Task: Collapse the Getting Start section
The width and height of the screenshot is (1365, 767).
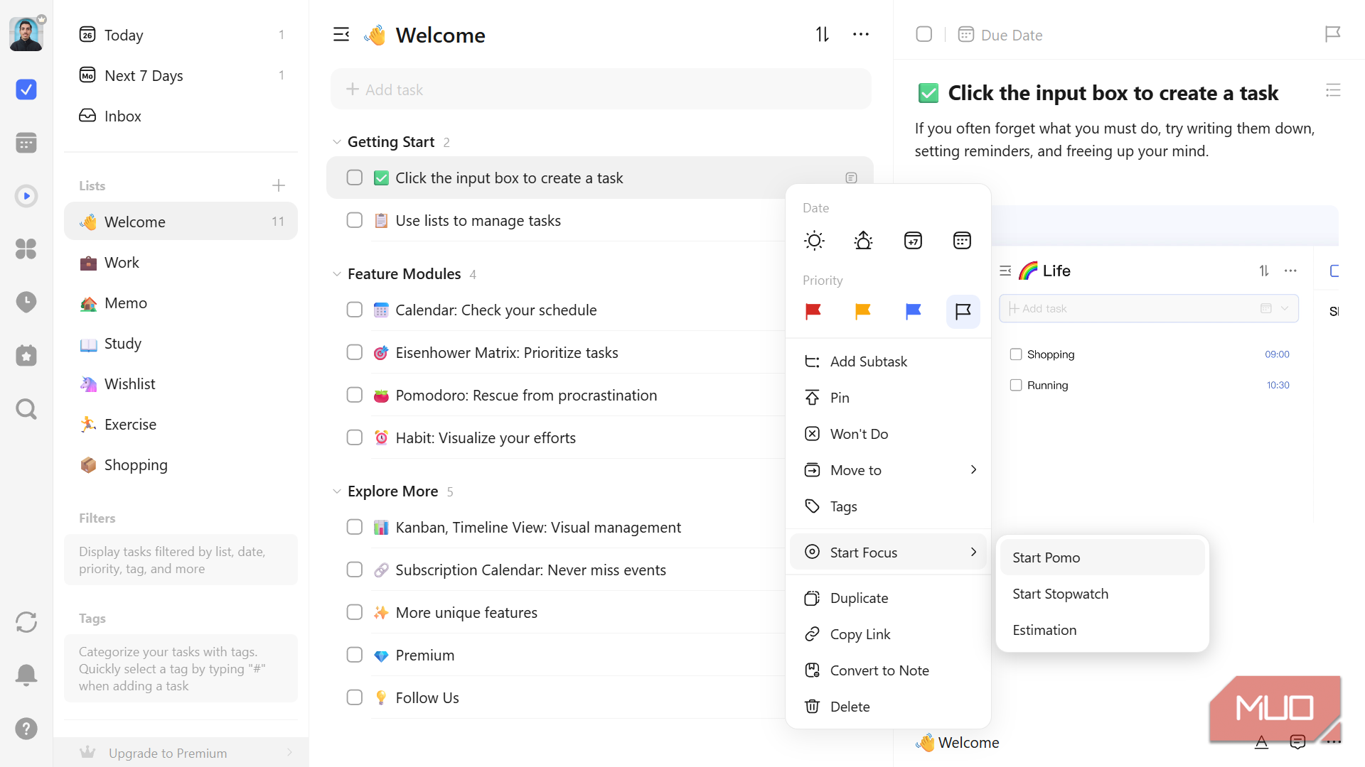Action: 337,142
